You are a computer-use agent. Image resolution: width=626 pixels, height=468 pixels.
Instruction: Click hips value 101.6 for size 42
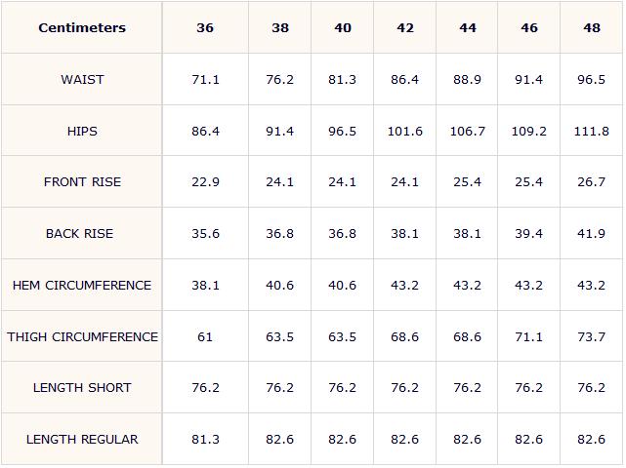pyautogui.click(x=405, y=132)
